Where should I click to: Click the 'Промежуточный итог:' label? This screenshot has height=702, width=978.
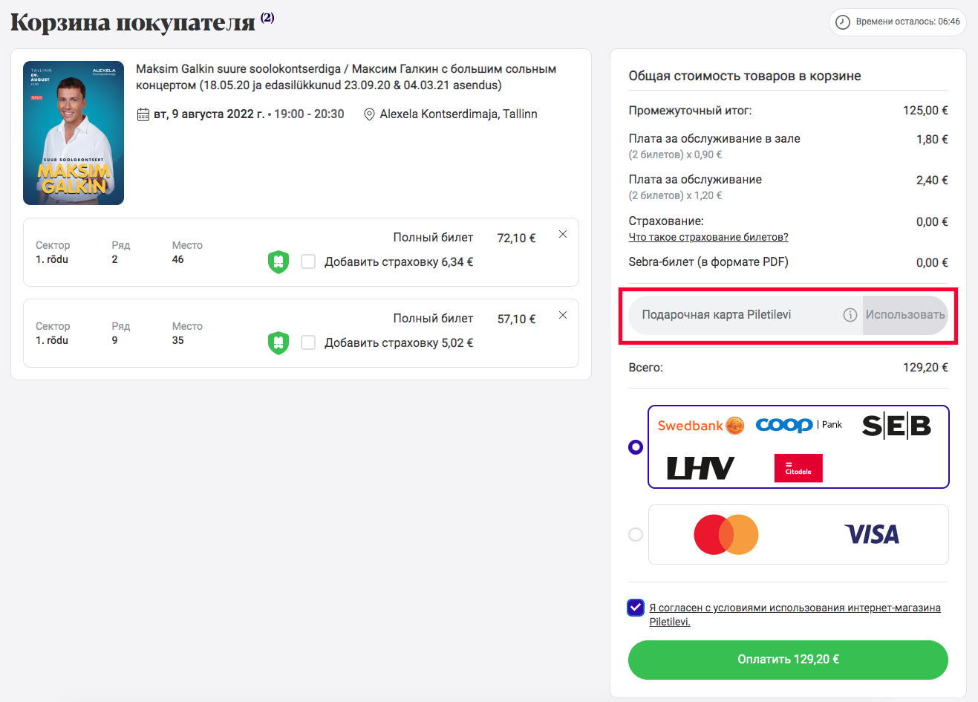tap(690, 111)
